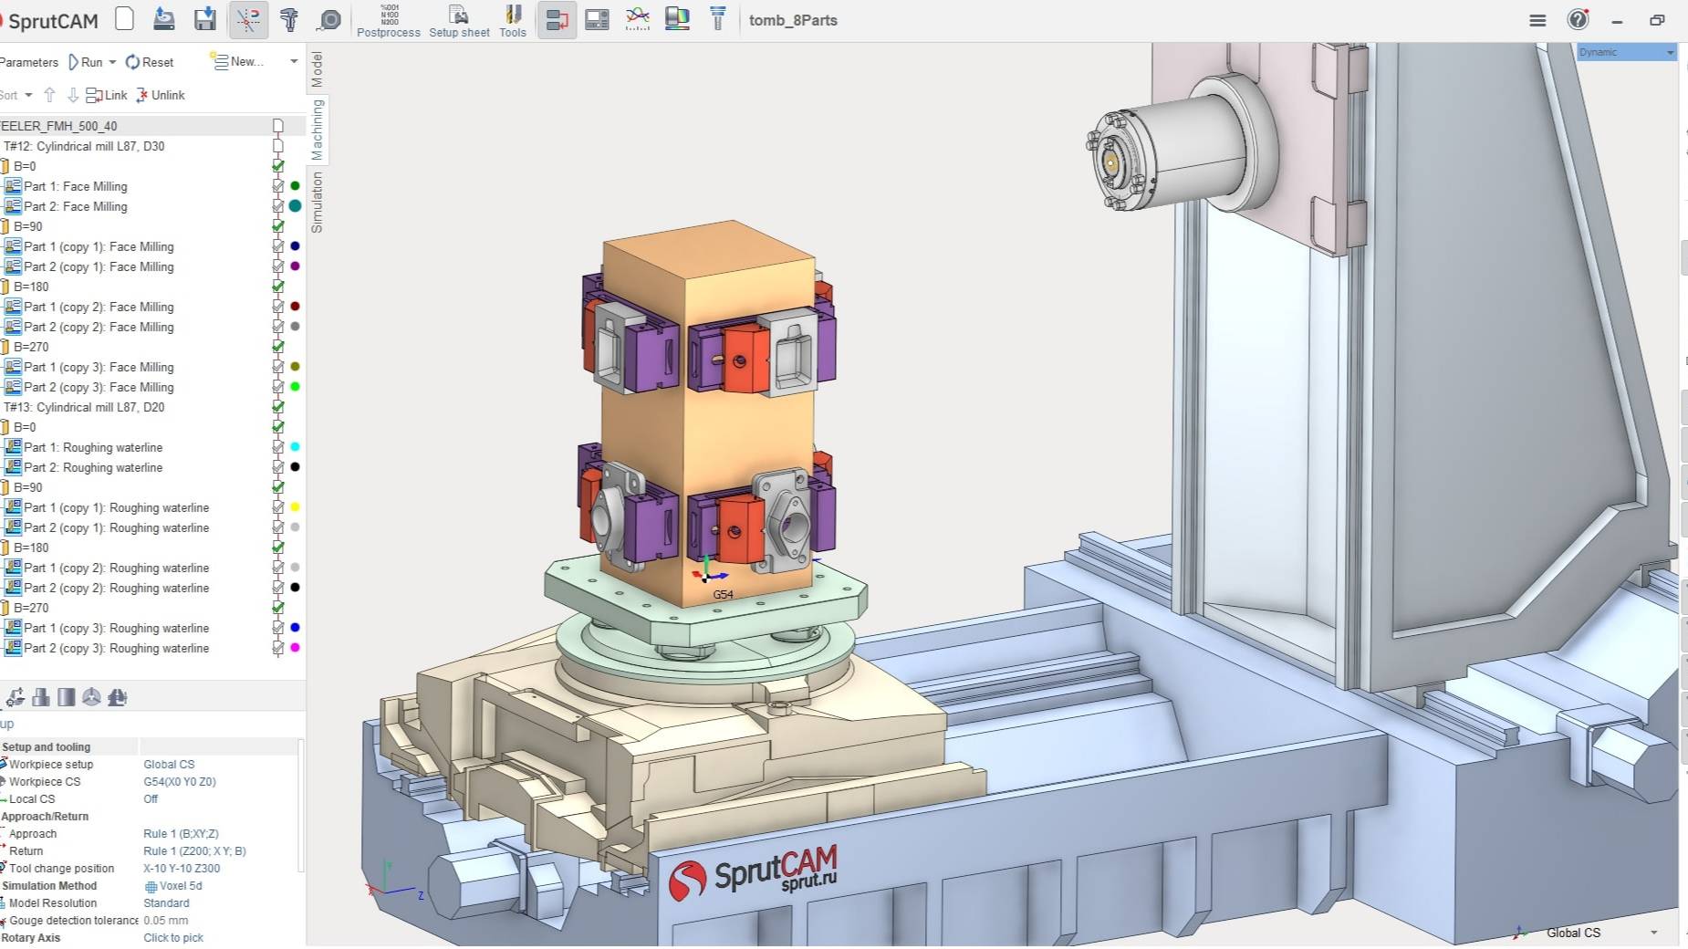
Task: Select the chuck fixture icon in lower panel
Action: 92,697
